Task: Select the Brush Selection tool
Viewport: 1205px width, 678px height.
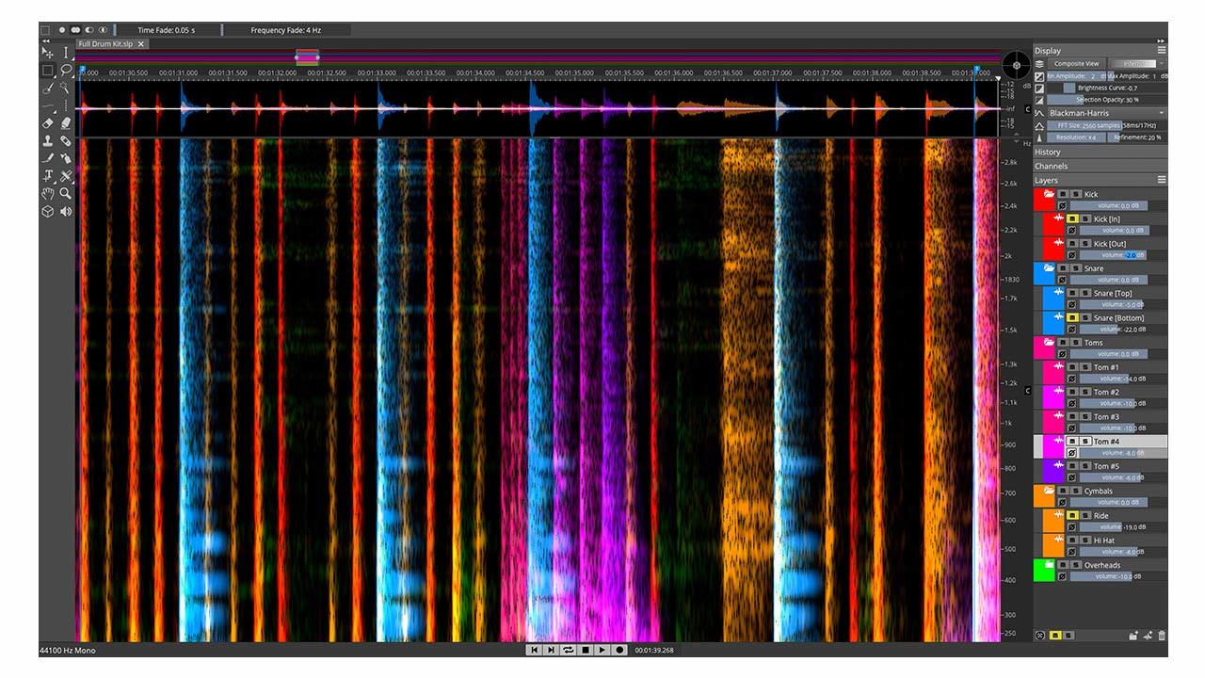Action: [x=47, y=88]
